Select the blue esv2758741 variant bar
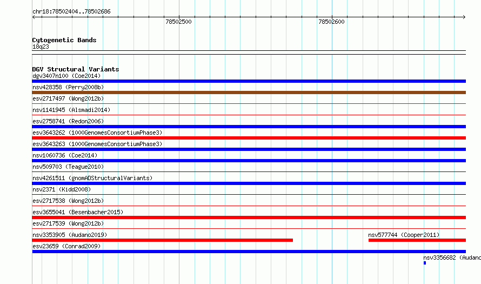 click(x=249, y=127)
